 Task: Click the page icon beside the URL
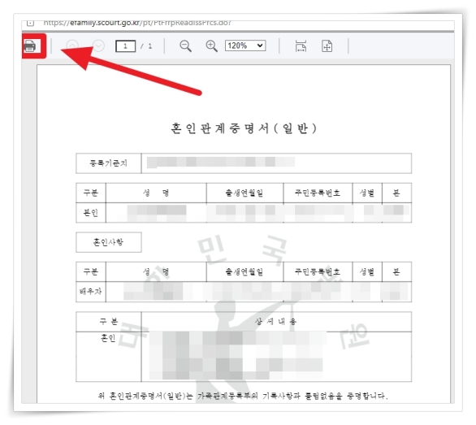(30, 23)
